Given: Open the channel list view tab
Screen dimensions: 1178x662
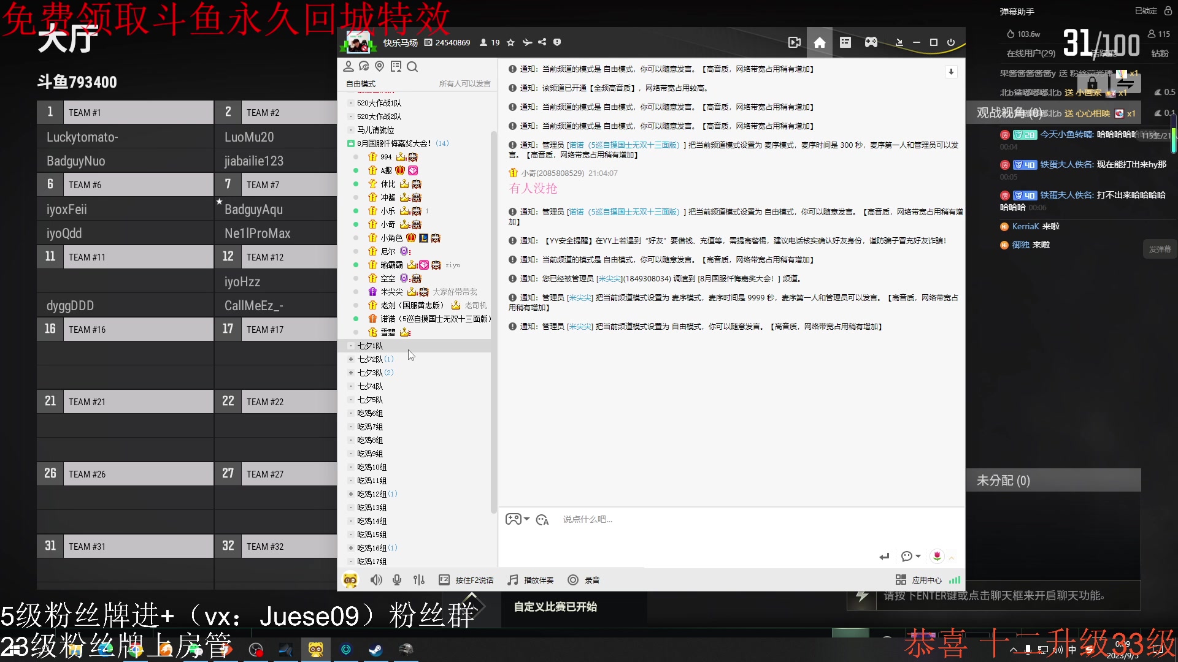Looking at the screenshot, I should [846, 42].
